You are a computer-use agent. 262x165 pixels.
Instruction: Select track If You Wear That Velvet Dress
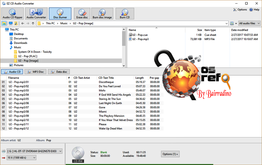(82, 120)
